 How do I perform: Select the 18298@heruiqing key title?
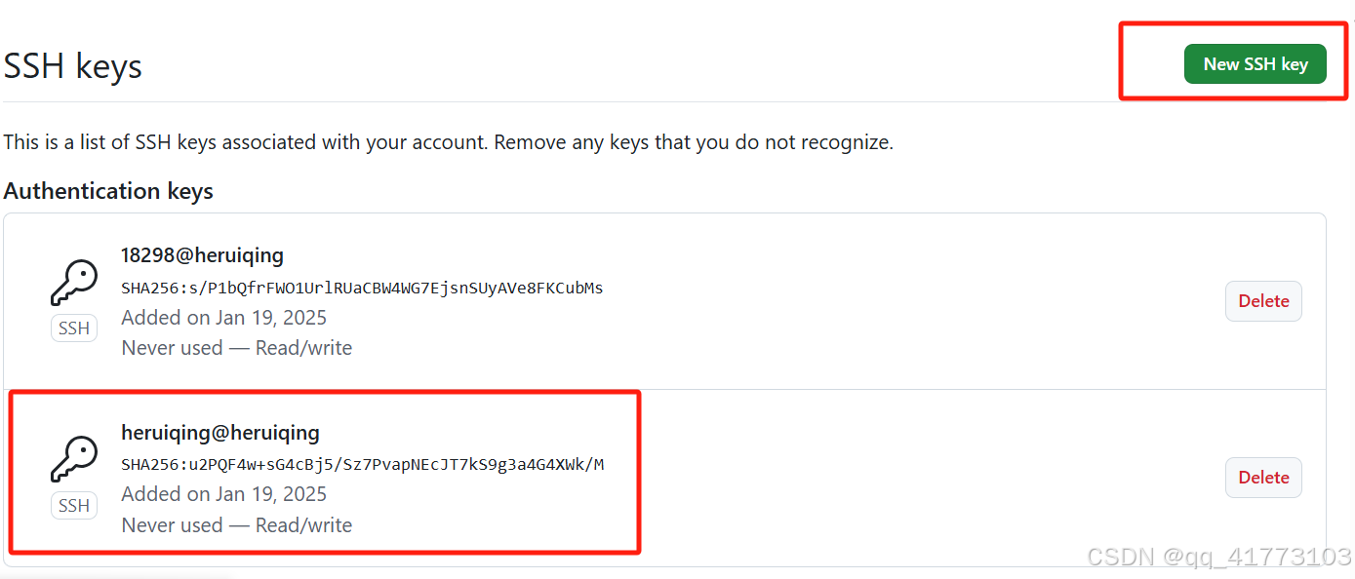click(x=202, y=255)
